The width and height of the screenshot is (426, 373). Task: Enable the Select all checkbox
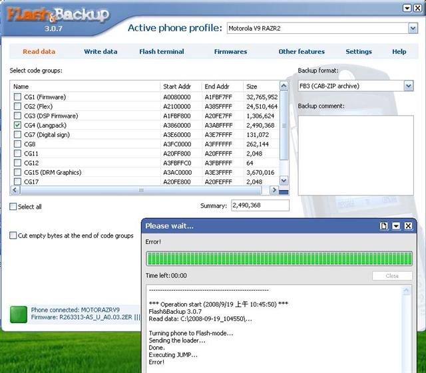[x=13, y=207]
